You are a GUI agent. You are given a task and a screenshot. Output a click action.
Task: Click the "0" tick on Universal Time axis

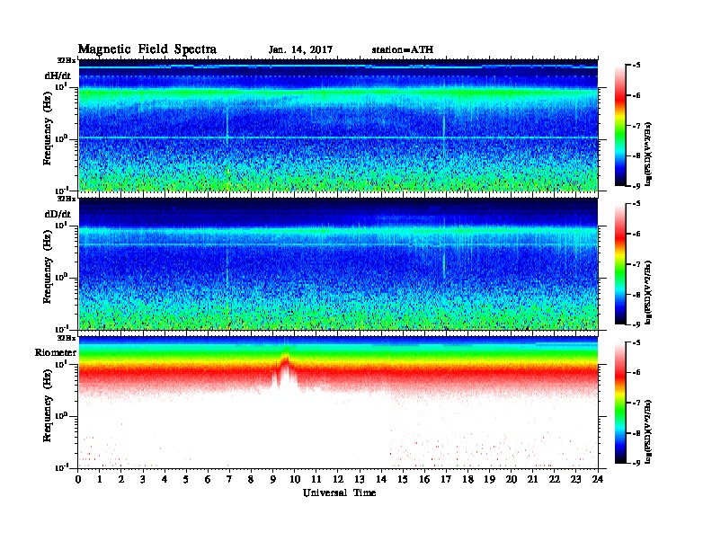tap(78, 479)
